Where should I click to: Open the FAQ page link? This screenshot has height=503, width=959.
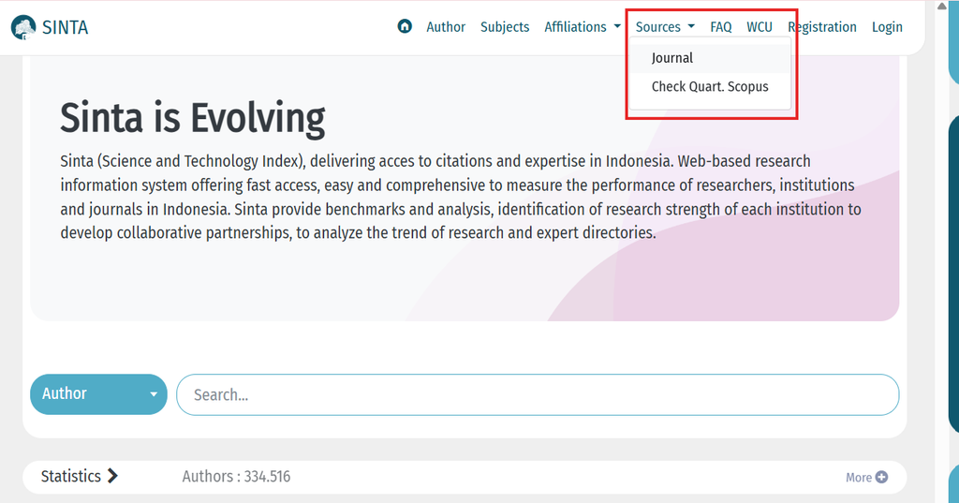click(720, 27)
